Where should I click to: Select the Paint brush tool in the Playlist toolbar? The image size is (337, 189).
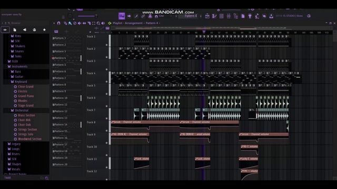click(x=70, y=23)
